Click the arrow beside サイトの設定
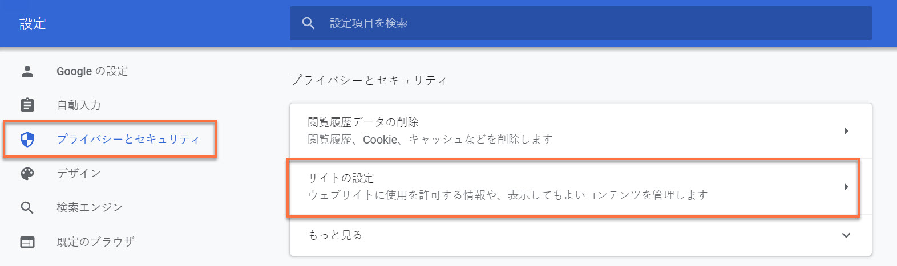The image size is (897, 266). coord(846,187)
